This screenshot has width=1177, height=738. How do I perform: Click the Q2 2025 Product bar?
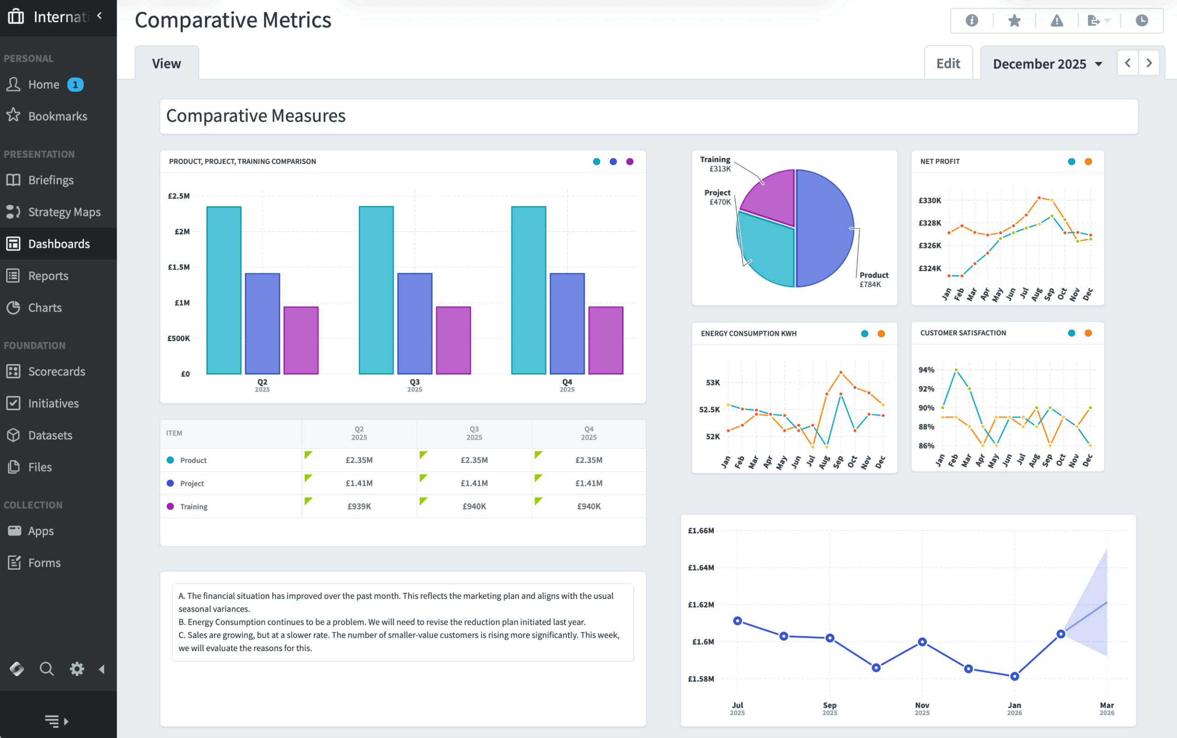224,291
